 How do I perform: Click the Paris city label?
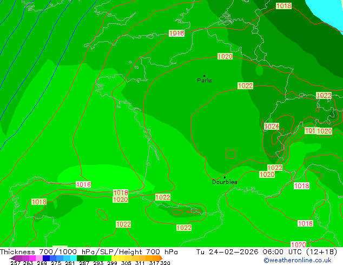pyautogui.click(x=205, y=81)
